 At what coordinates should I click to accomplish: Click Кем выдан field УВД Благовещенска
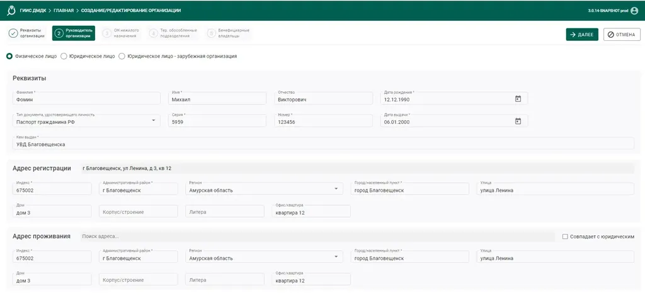pyautogui.click(x=323, y=143)
